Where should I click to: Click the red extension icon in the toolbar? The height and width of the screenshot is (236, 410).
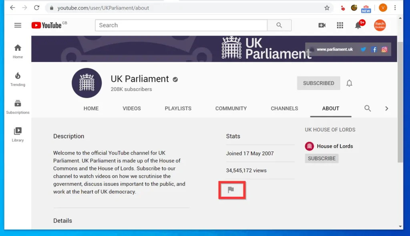click(x=343, y=8)
